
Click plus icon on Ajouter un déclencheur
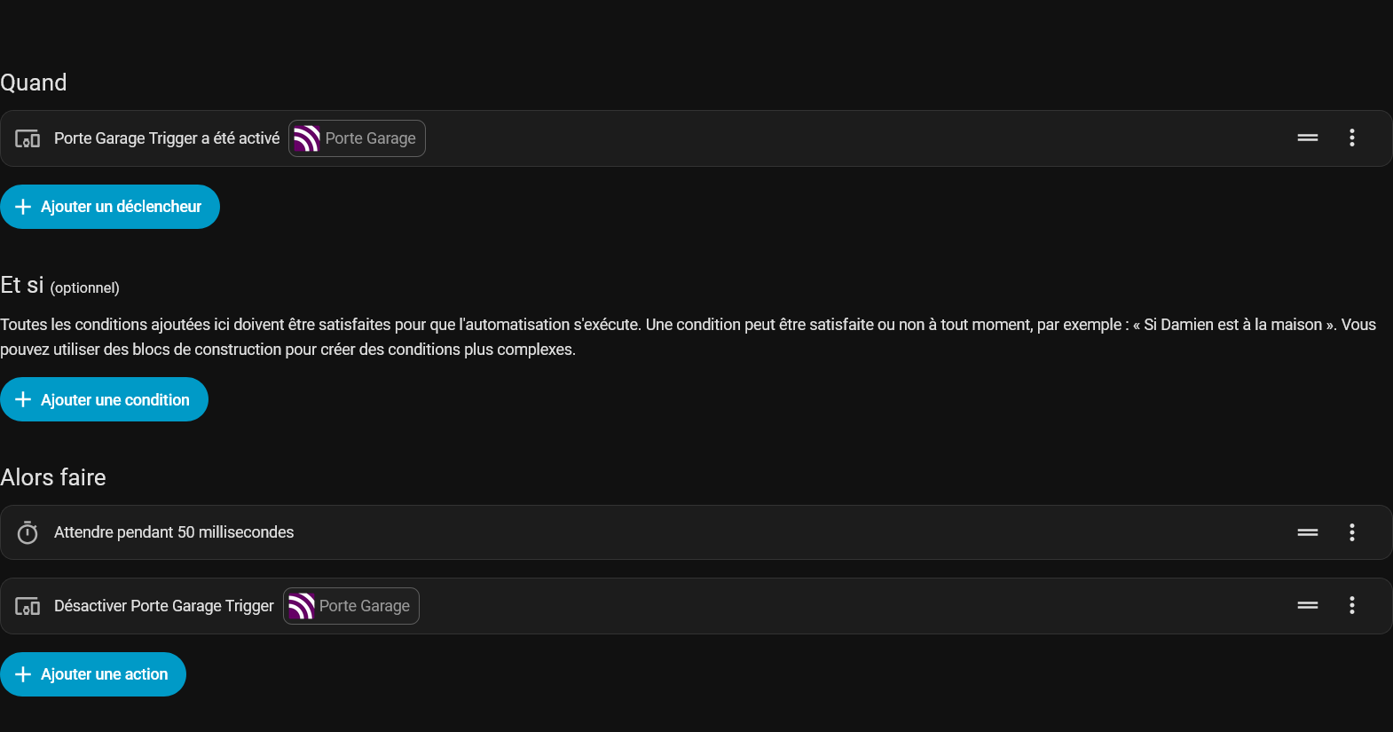coord(23,207)
